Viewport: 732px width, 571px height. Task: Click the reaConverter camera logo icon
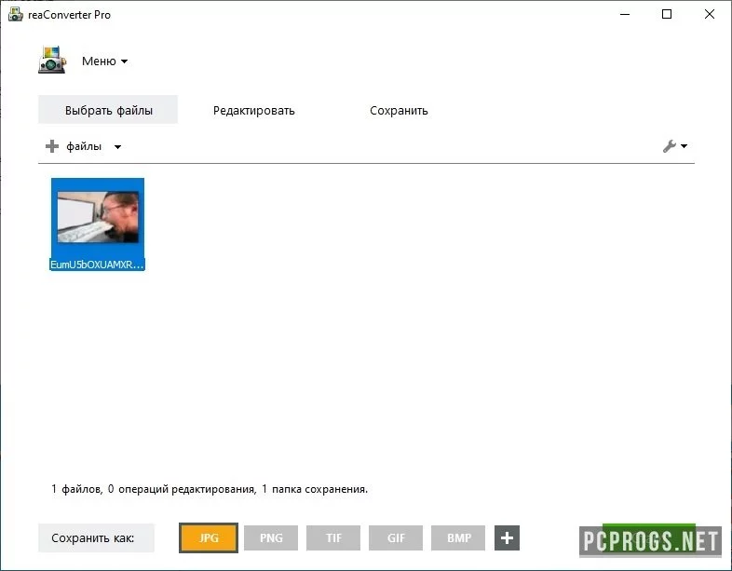[52, 61]
